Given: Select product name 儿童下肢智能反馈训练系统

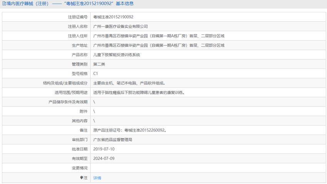Looking at the screenshot, I should [x=117, y=55].
